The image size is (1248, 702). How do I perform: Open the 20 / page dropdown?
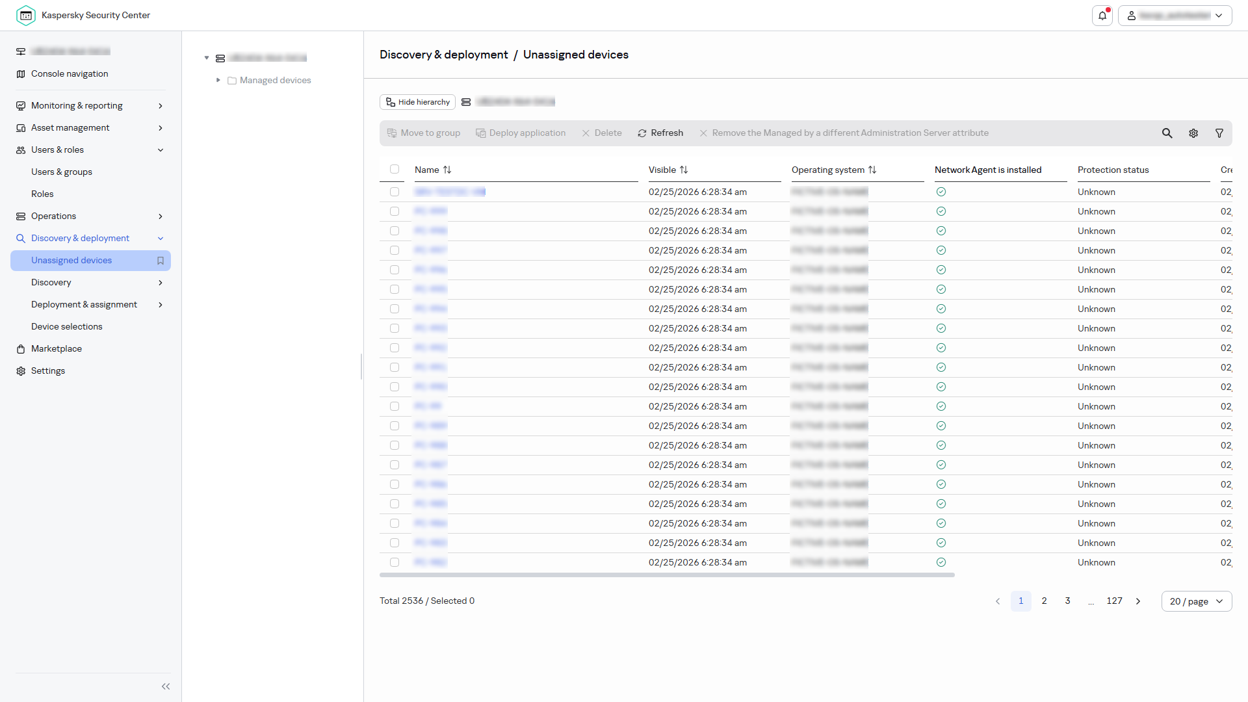1197,601
